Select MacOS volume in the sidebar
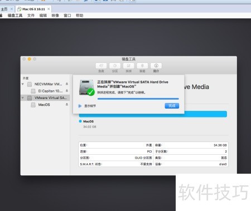This screenshot has height=211, width=251. 44,105
